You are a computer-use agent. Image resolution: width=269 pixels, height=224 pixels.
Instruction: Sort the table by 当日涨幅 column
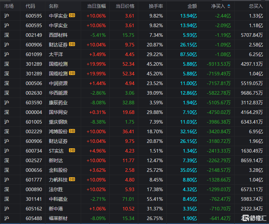[x=96, y=6]
